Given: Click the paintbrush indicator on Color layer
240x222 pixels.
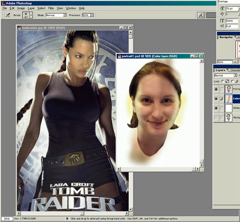Looking at the screenshot, I should tap(222, 99).
